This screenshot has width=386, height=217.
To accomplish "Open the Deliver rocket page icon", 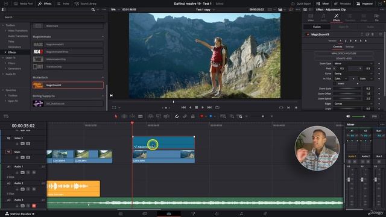I will pos(265,214).
